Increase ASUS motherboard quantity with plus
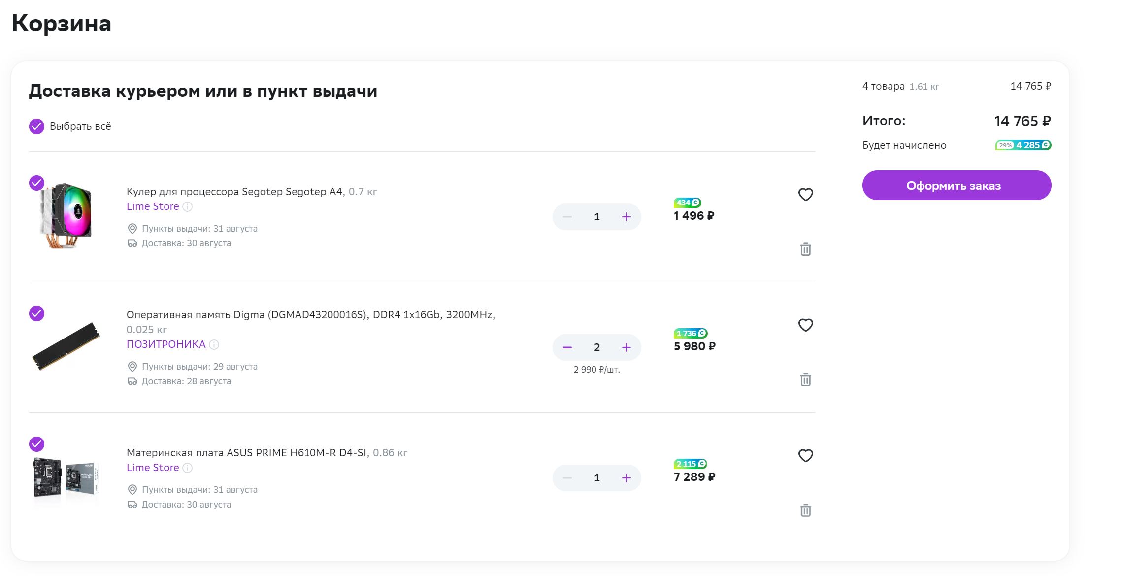The width and height of the screenshot is (1121, 576). pyautogui.click(x=626, y=478)
